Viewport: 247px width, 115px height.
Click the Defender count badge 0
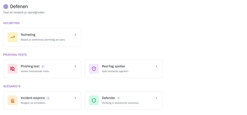point(119,98)
